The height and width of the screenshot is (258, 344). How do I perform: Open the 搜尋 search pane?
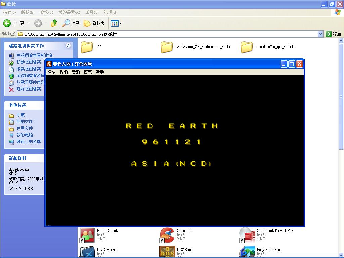[x=71, y=23]
